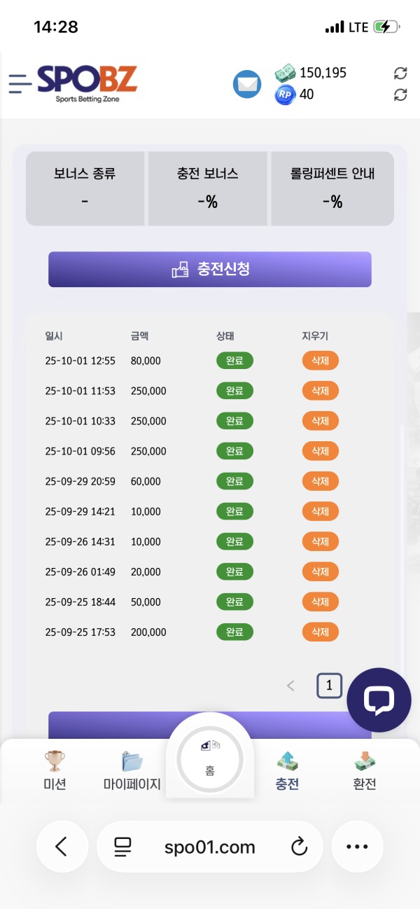Open the message inbox envelope icon

[246, 83]
